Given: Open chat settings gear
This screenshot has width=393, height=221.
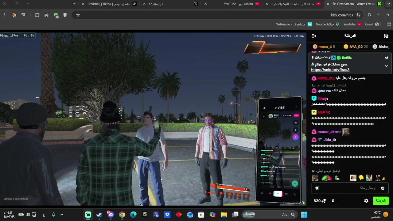Looking at the screenshot, I should pyautogui.click(x=366, y=201).
